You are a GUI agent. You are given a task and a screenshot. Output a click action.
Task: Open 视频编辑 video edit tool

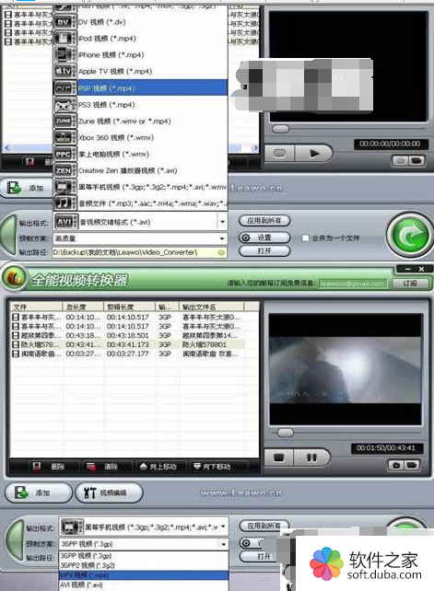[x=109, y=492]
